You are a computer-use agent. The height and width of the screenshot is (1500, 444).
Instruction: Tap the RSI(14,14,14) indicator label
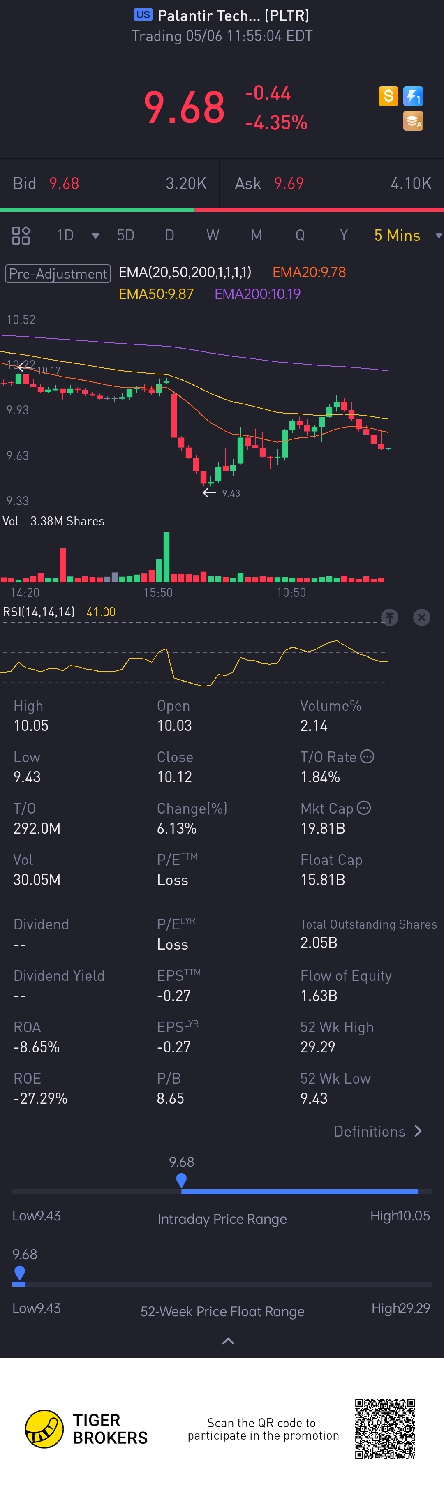39,612
